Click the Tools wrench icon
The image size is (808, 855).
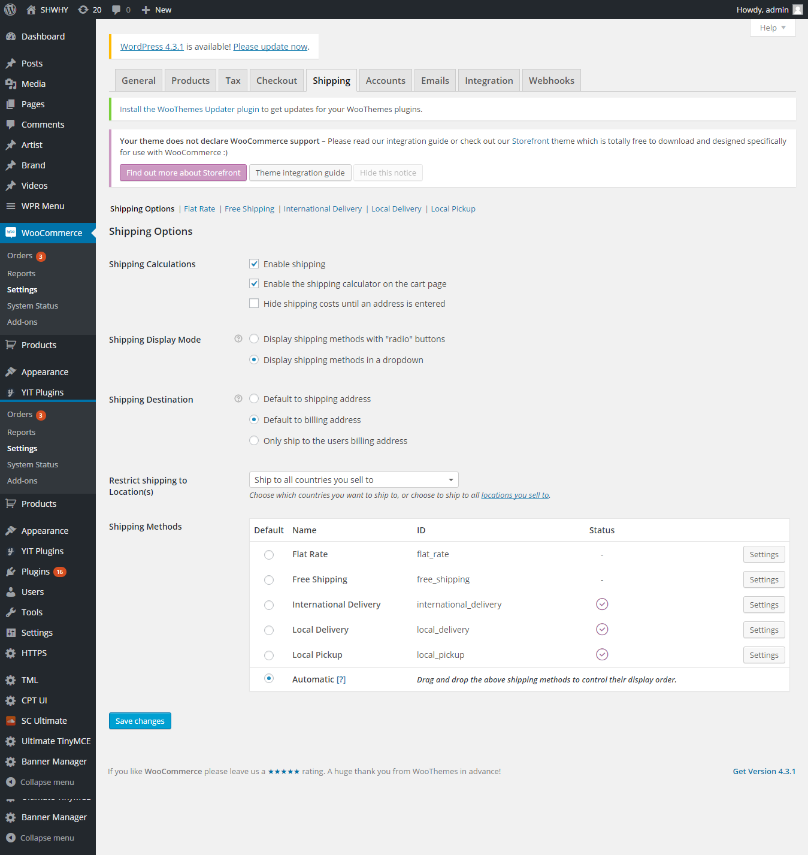[11, 612]
